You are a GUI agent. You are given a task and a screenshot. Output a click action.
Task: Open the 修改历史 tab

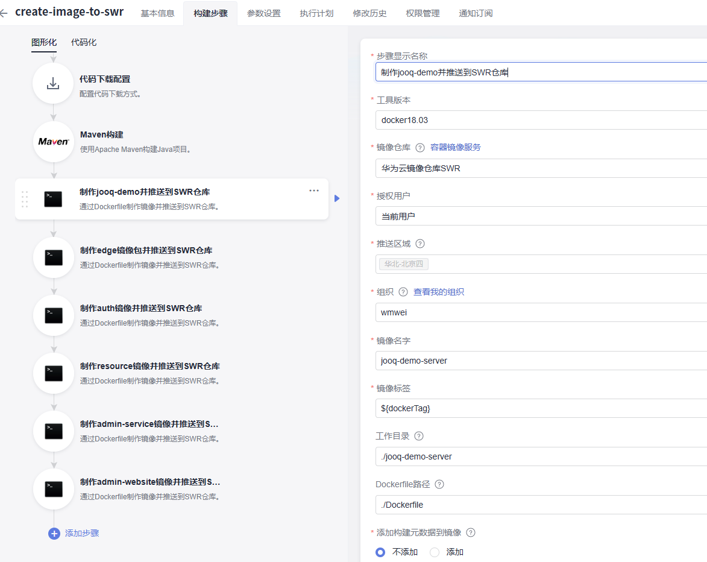click(x=369, y=13)
